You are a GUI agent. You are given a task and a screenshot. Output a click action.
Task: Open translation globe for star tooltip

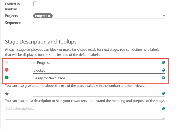click(163, 93)
